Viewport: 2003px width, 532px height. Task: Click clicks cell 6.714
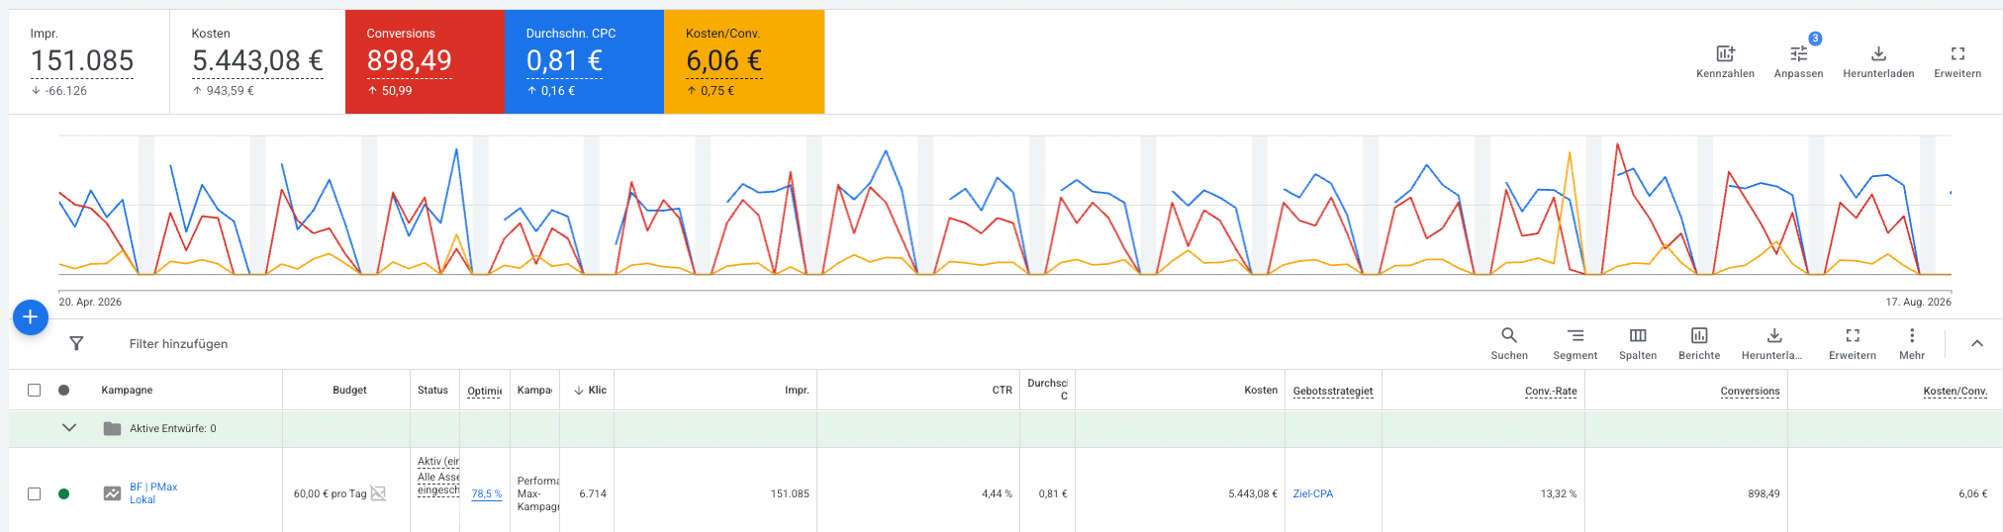pos(593,493)
